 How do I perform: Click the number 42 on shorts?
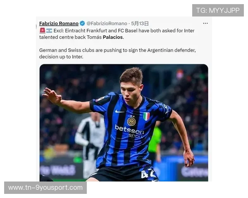click(148, 174)
